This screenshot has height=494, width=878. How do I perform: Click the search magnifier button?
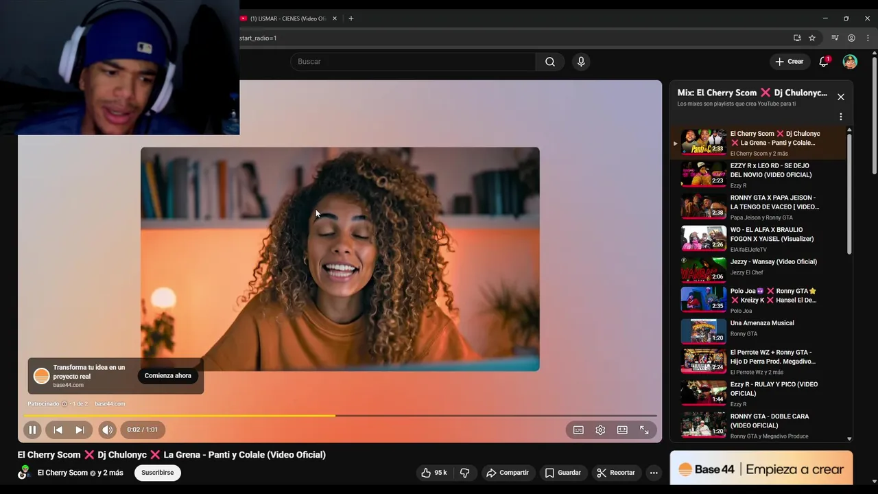click(550, 62)
